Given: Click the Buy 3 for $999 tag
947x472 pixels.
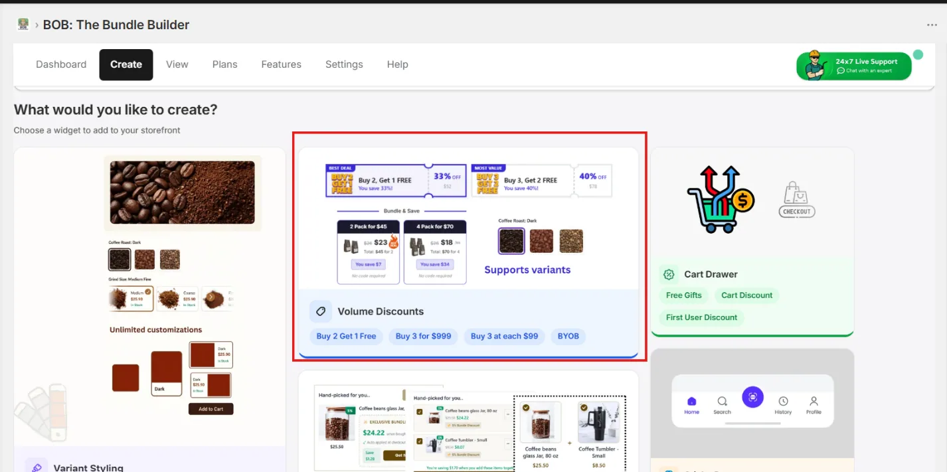Looking at the screenshot, I should [x=424, y=336].
